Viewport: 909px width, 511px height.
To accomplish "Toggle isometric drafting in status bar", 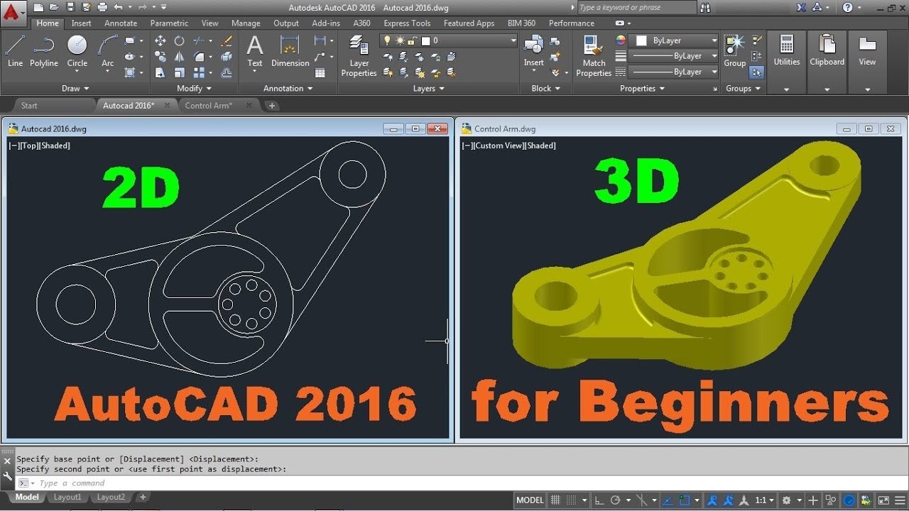I will [x=643, y=500].
